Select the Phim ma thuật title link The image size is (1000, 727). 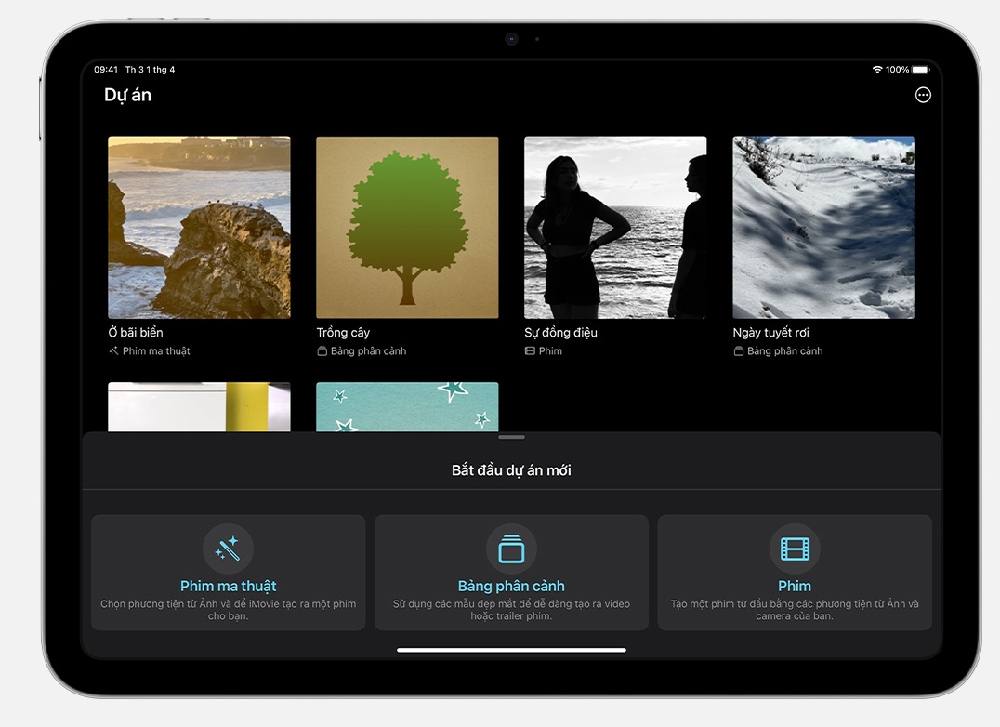228,586
